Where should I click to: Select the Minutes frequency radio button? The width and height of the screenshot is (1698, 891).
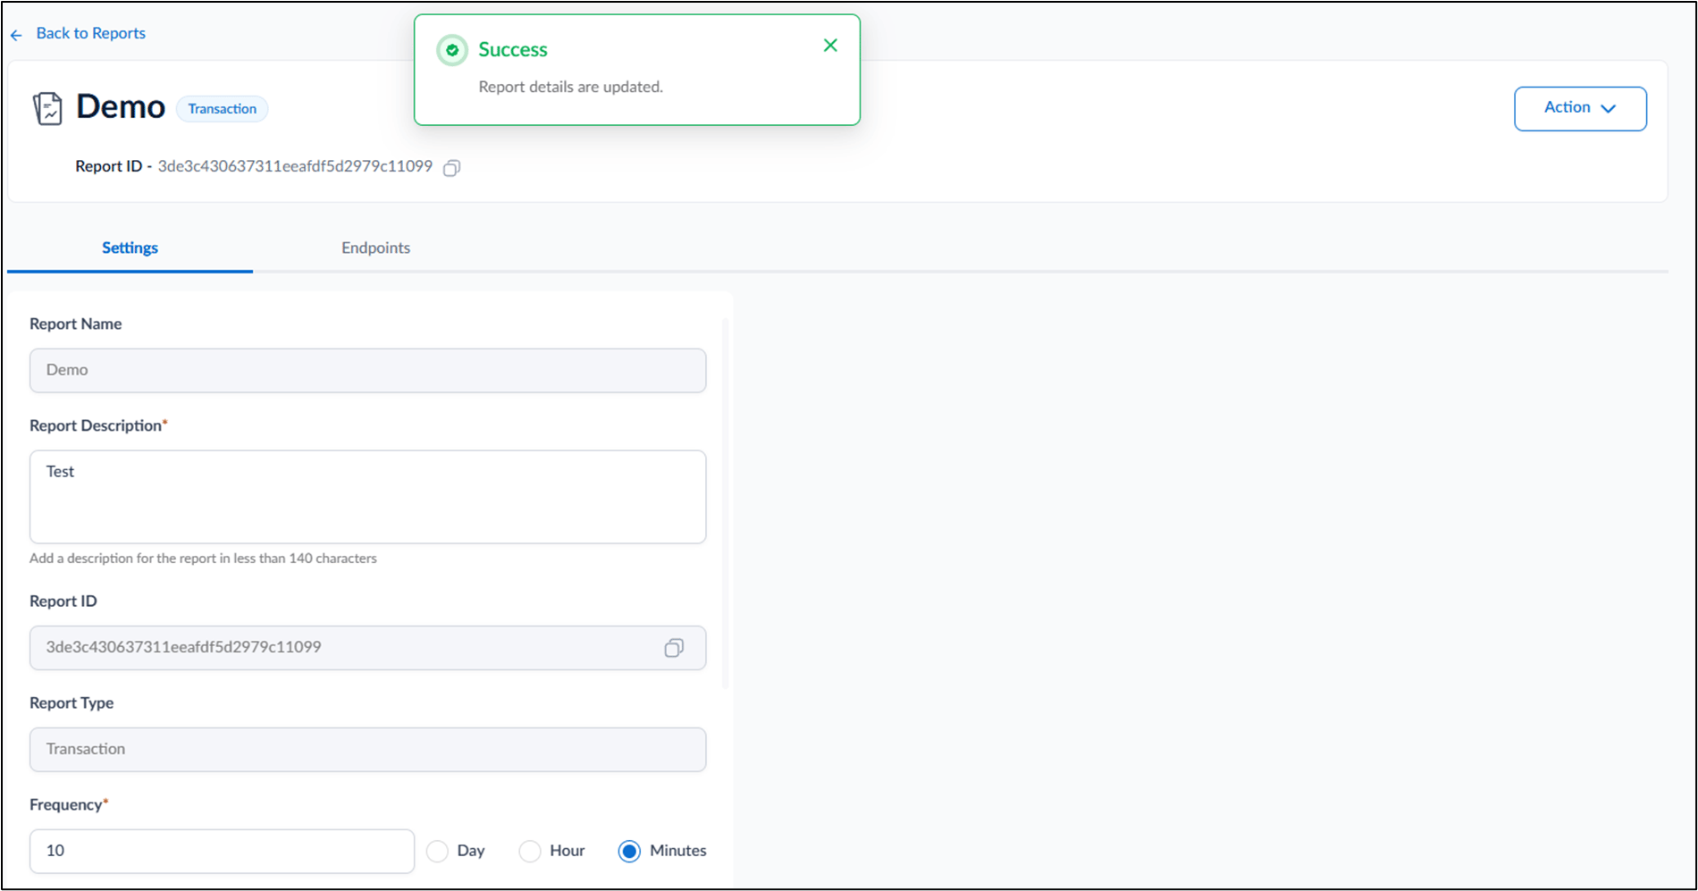click(x=629, y=852)
